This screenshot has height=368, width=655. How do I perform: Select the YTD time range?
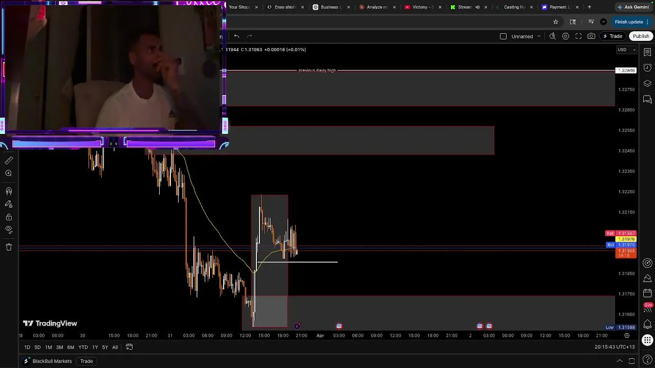click(x=83, y=348)
